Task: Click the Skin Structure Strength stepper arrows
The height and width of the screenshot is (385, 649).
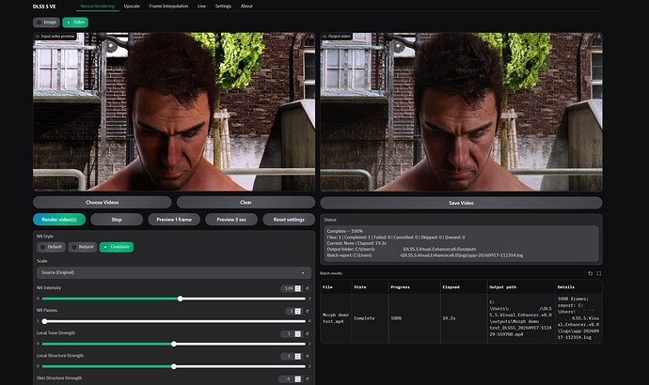Action: (x=297, y=378)
